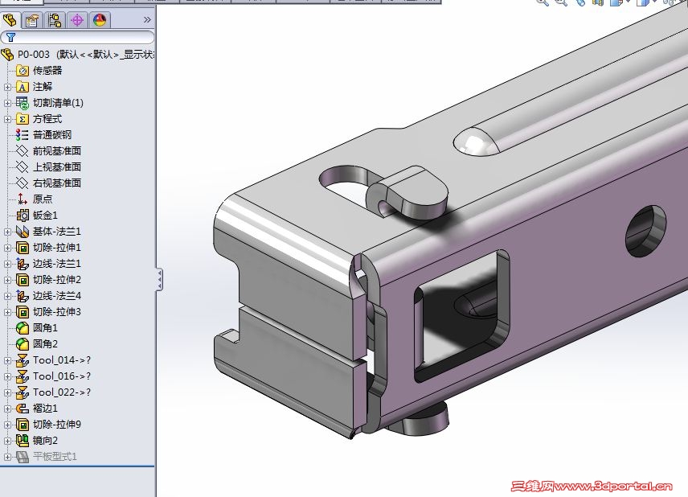Viewport: 688px width, 497px height.
Task: Expand the 边线-法兰1 feature node
Action: tap(7, 264)
